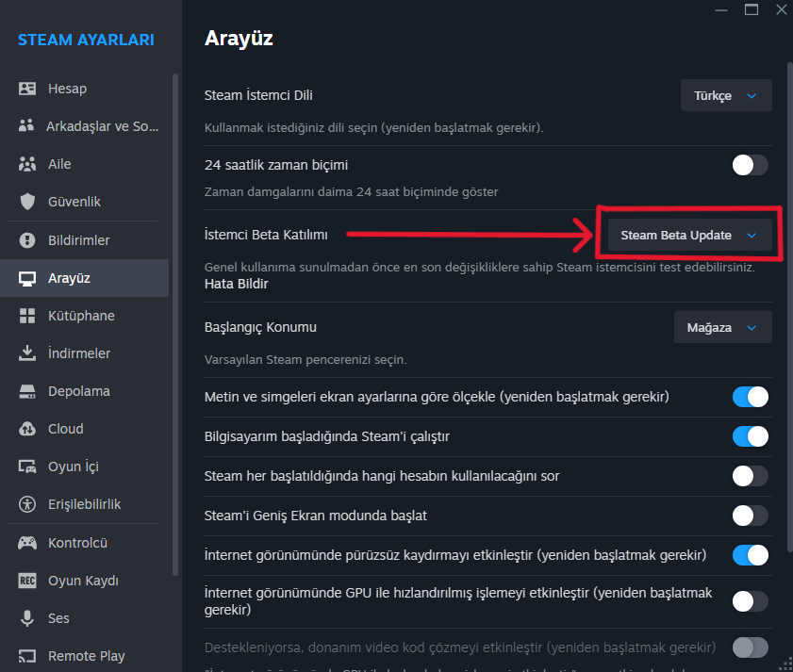Enable hangi hesabın kullanılacağını sor switch

coord(750,476)
